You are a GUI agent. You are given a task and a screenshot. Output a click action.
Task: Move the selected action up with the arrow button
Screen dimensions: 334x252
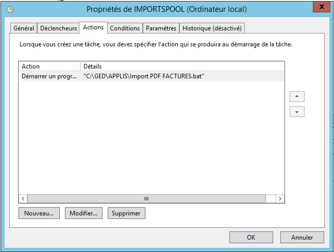pos(297,96)
